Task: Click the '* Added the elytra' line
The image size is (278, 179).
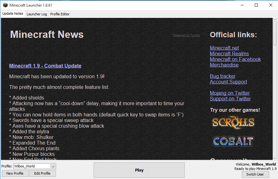Action: tap(29, 132)
